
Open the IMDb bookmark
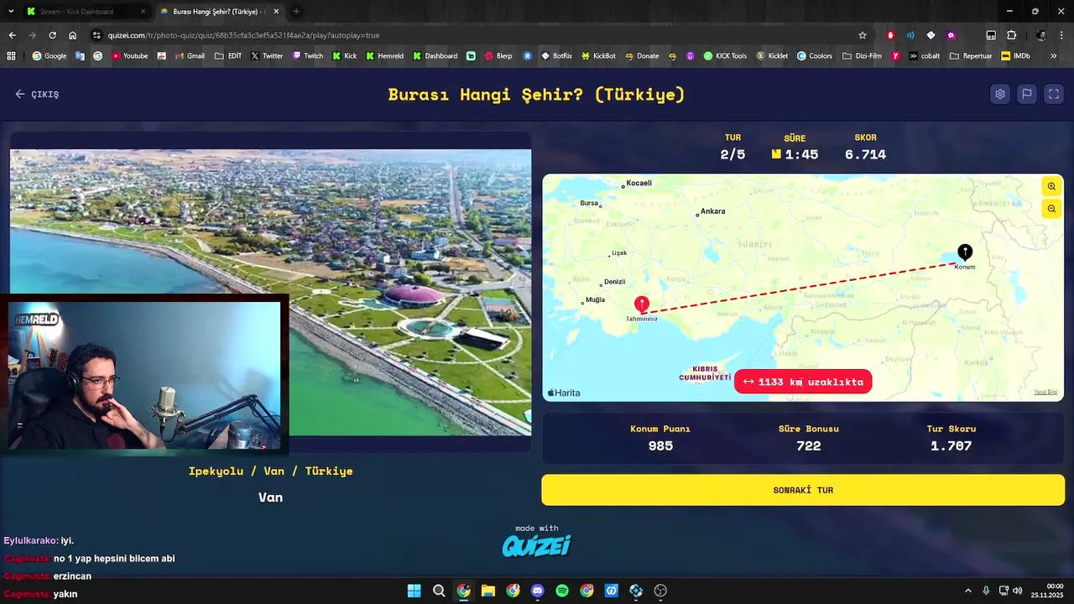[1016, 56]
